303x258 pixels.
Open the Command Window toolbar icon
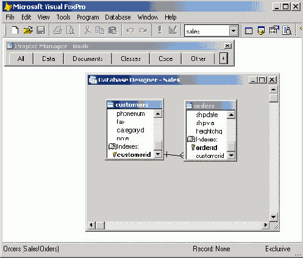[249, 30]
